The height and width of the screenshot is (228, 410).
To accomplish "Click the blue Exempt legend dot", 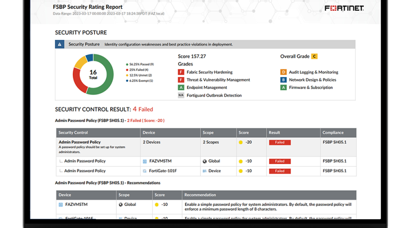I will pyautogui.click(x=127, y=81).
